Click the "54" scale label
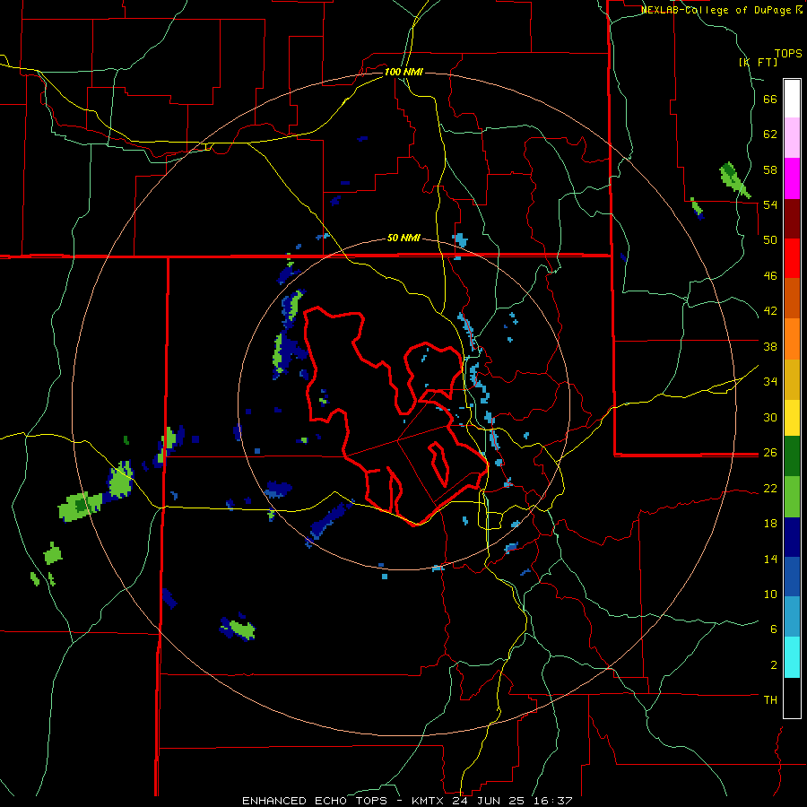807x807 pixels. tap(770, 204)
